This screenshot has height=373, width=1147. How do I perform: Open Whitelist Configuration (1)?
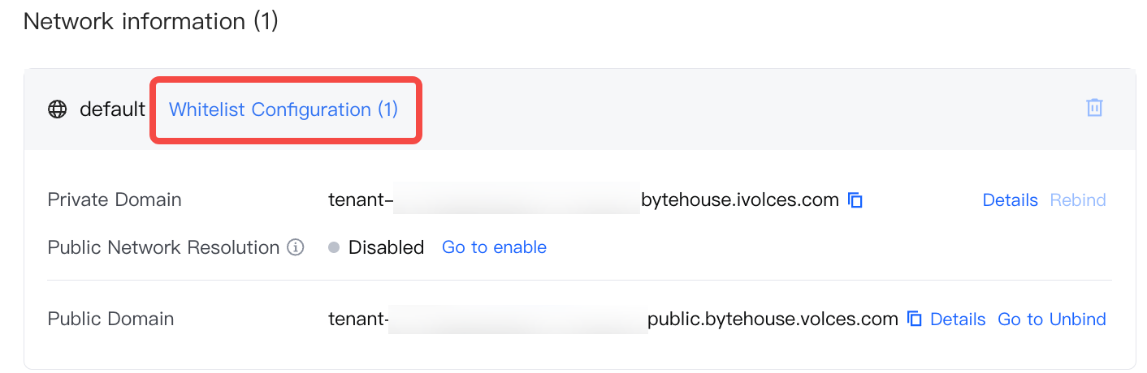click(x=284, y=109)
